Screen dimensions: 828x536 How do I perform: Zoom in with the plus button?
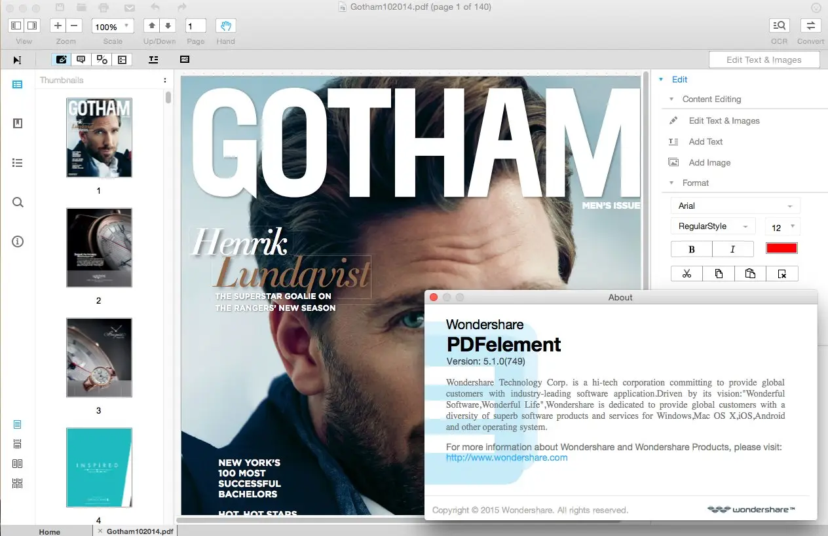[x=58, y=26]
